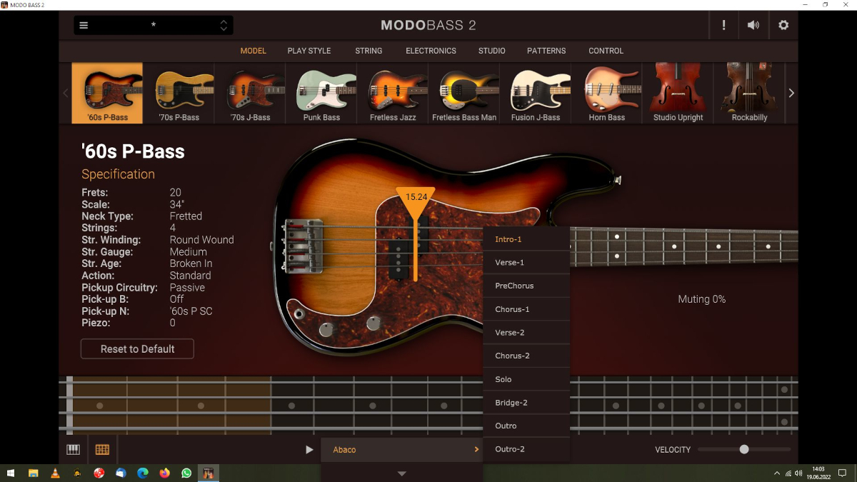Viewport: 857px width, 482px height.
Task: Open the hamburger preset menu
Action: (x=84, y=26)
